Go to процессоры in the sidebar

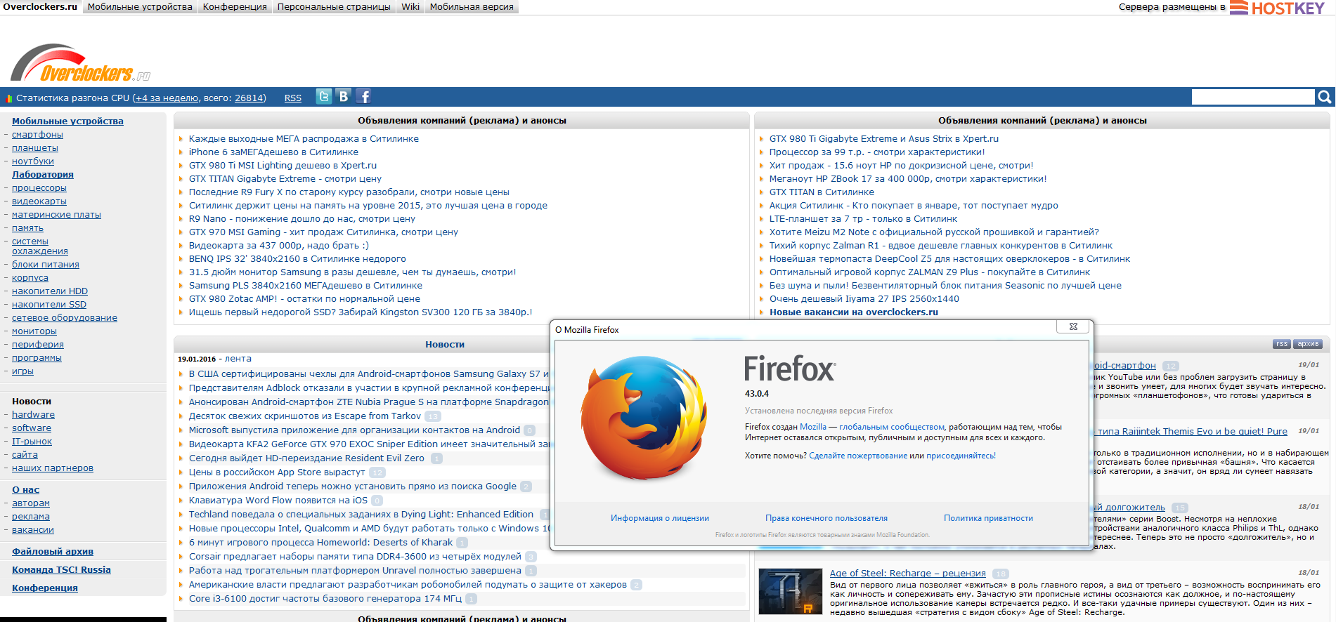click(x=39, y=188)
